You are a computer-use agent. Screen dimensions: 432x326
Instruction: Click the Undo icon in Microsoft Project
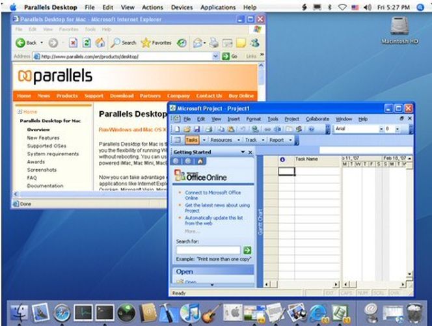243,129
